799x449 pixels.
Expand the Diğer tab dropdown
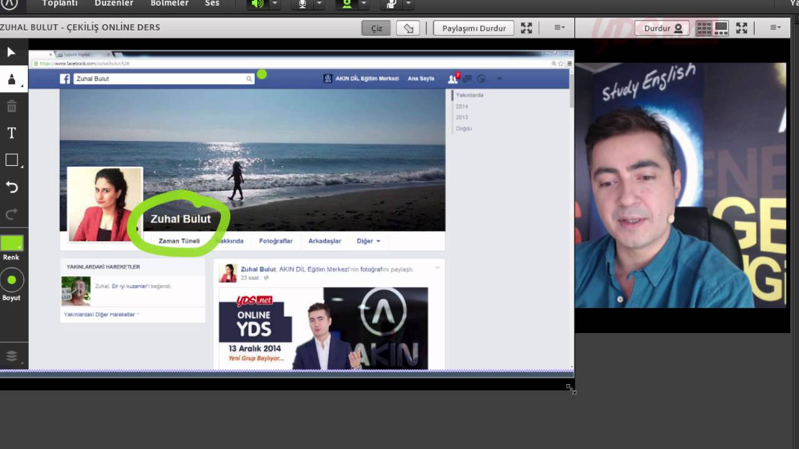[368, 241]
